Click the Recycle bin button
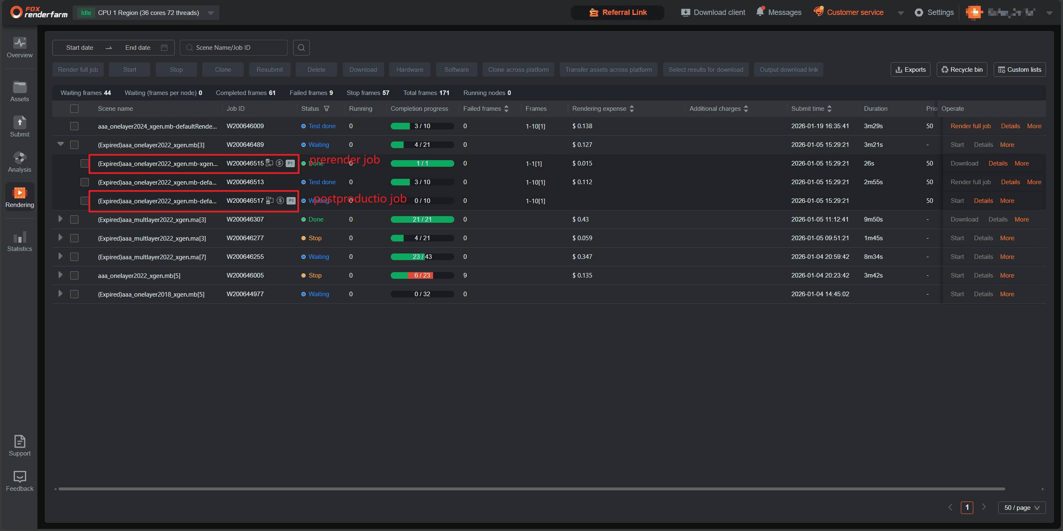Screen dimensions: 1063x531 pos(962,70)
